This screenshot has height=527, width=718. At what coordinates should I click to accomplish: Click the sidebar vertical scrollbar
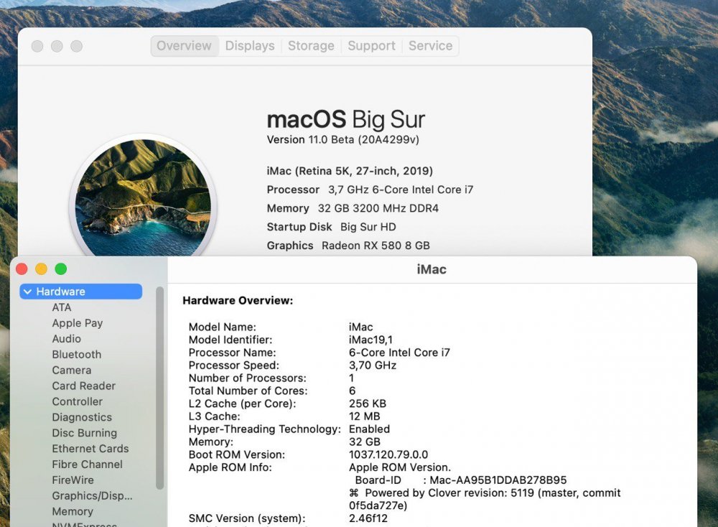pos(160,388)
